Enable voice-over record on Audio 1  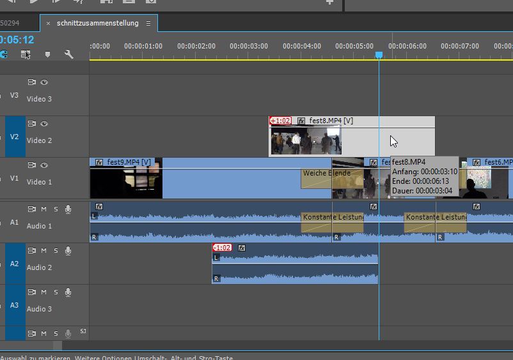tap(68, 209)
